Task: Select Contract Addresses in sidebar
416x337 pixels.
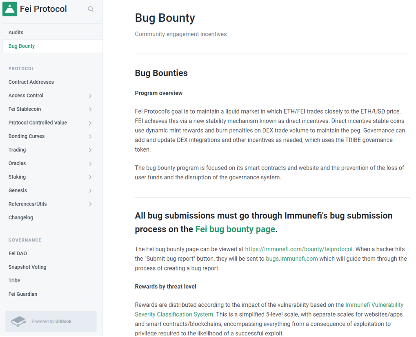Action: click(31, 82)
